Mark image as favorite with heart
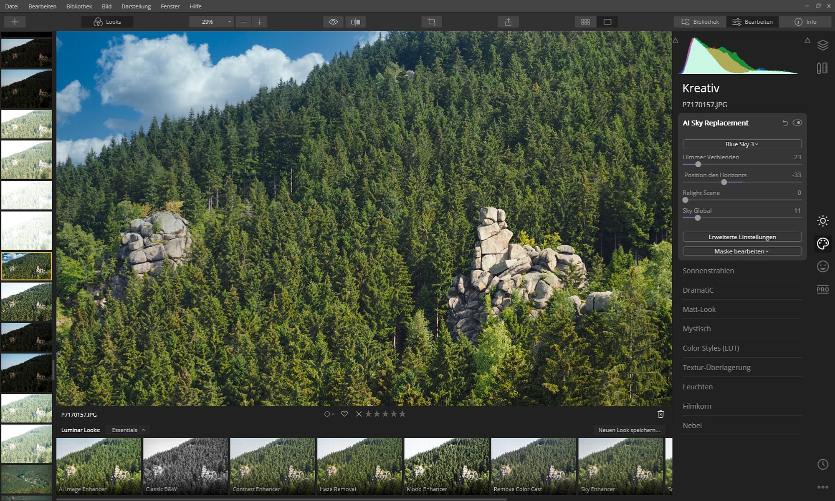The height and width of the screenshot is (501, 835). (x=344, y=414)
